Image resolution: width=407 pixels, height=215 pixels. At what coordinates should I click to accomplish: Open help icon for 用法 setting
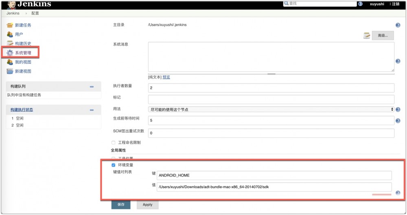tap(398, 110)
